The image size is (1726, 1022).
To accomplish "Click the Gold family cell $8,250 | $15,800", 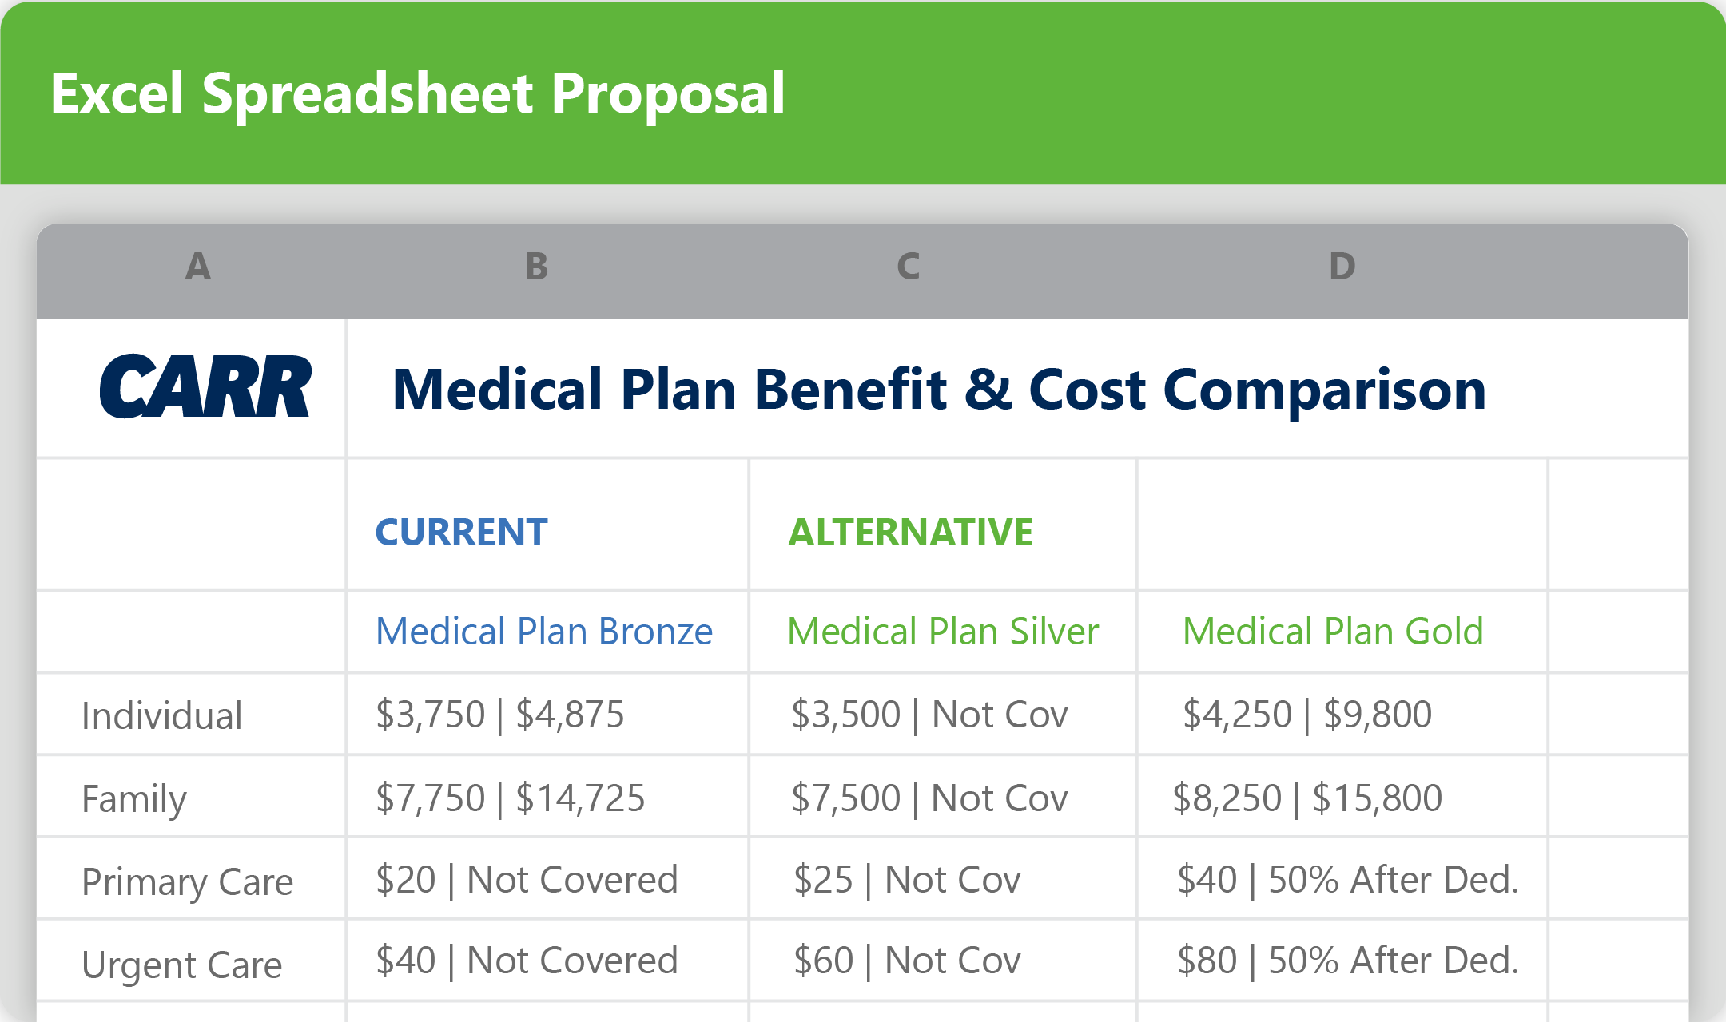I will pos(1307,798).
